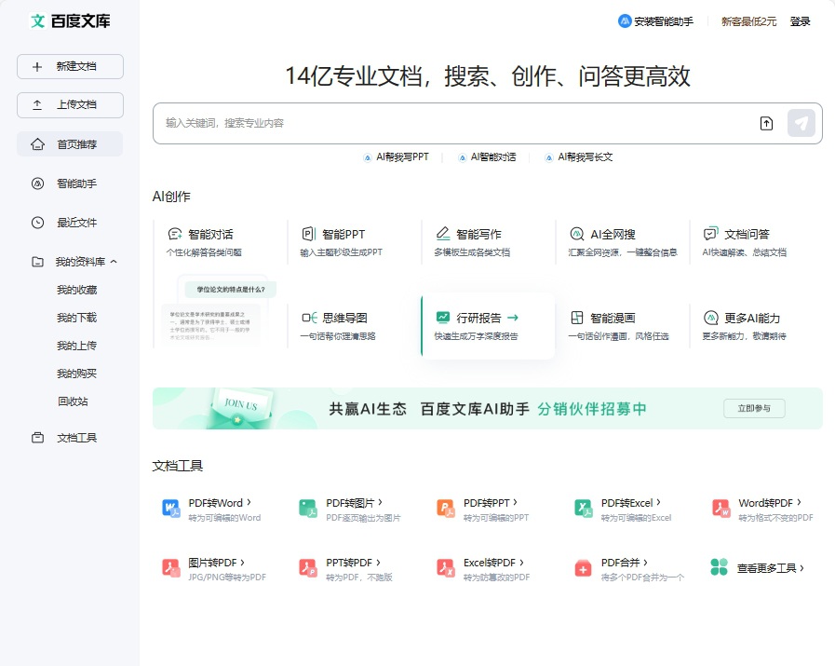Screen dimensions: 835x666
Task: Expand the Word转PDF chevron
Action: point(800,502)
